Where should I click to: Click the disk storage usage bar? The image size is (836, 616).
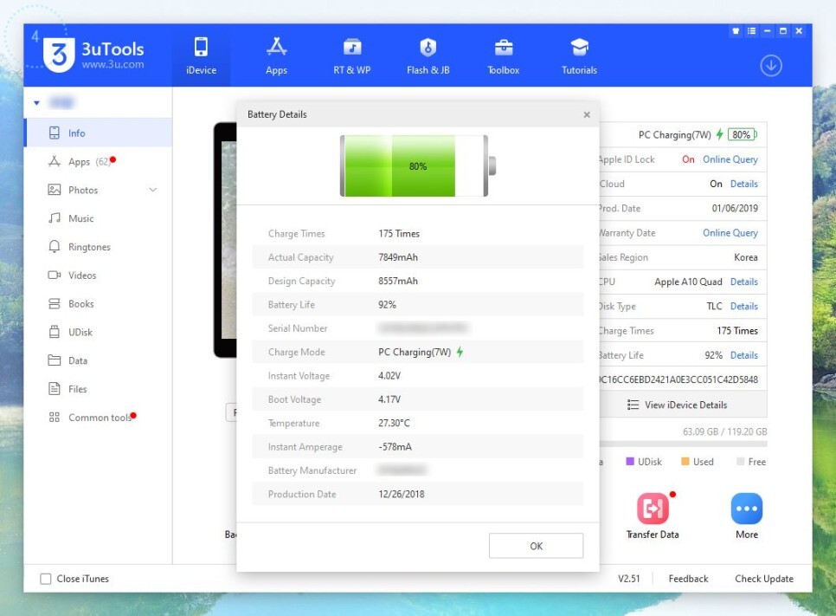pyautogui.click(x=683, y=444)
